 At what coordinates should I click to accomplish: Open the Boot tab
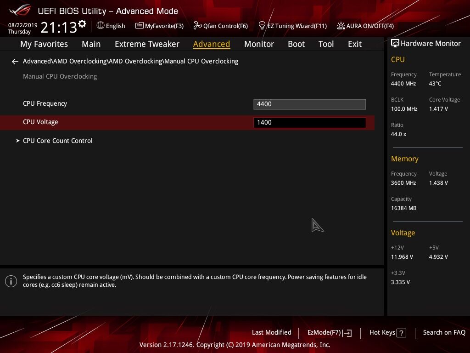pyautogui.click(x=296, y=44)
